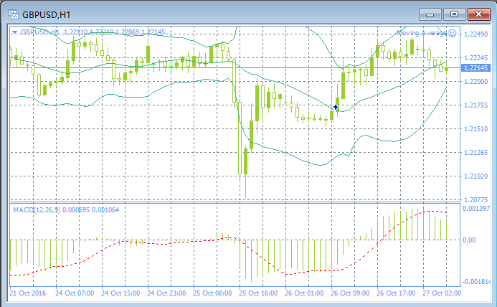497x307 pixels.
Task: Click the MACD values 0.000695 0.001064 text
Action: click(x=90, y=209)
